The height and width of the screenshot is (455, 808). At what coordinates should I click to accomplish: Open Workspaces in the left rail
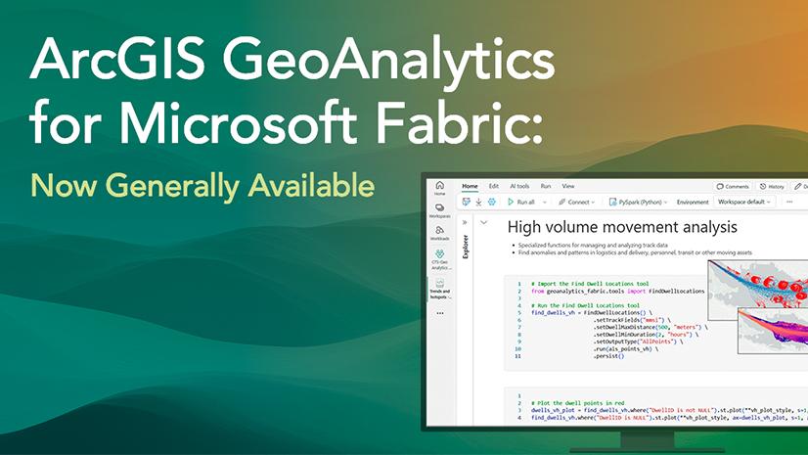click(439, 210)
